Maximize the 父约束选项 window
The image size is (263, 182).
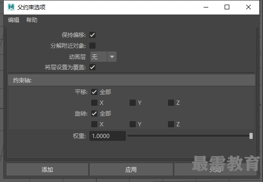click(x=227, y=7)
